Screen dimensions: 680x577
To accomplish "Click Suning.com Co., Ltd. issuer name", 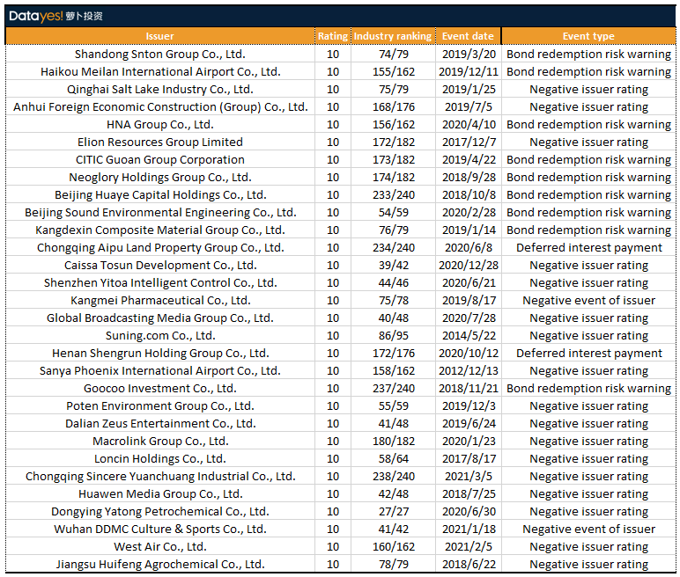I will (159, 336).
